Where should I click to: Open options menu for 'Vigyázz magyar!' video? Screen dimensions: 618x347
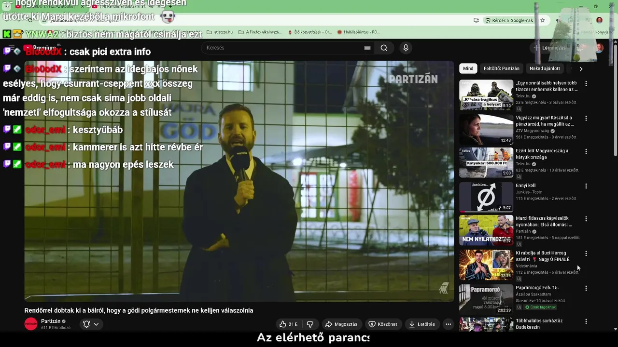[586, 118]
